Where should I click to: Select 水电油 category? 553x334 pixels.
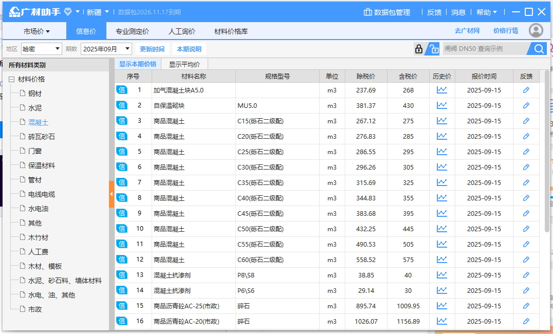coord(38,209)
